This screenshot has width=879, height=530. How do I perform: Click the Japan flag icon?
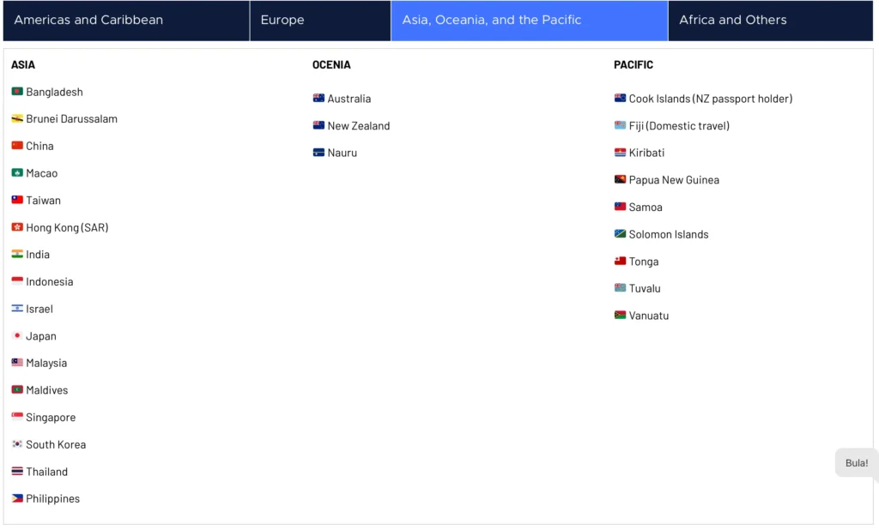16,335
